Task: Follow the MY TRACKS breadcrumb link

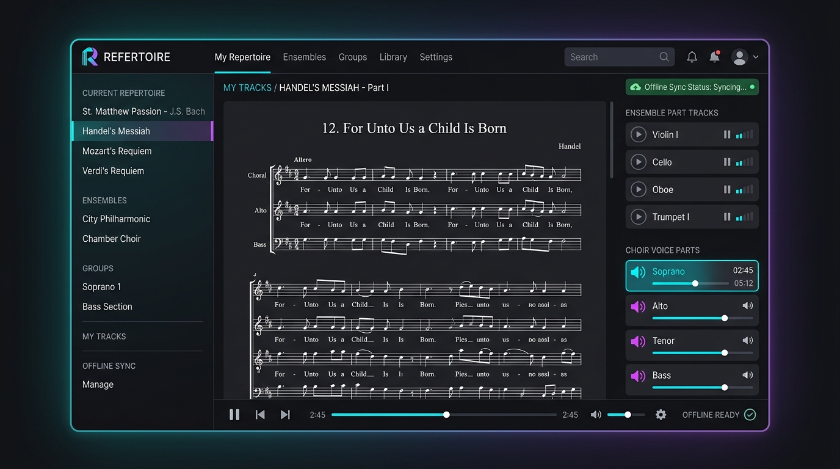Action: pos(247,87)
